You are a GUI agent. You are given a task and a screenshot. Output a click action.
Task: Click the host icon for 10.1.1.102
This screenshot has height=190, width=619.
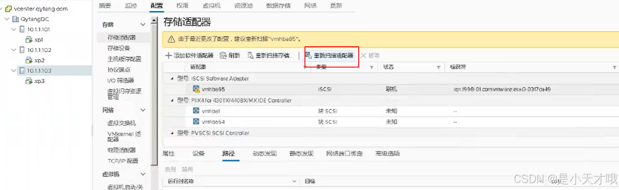point(23,50)
